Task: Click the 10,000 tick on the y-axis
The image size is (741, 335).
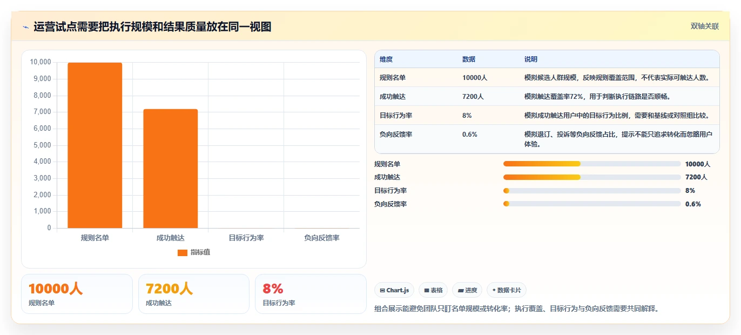Action: (41, 62)
